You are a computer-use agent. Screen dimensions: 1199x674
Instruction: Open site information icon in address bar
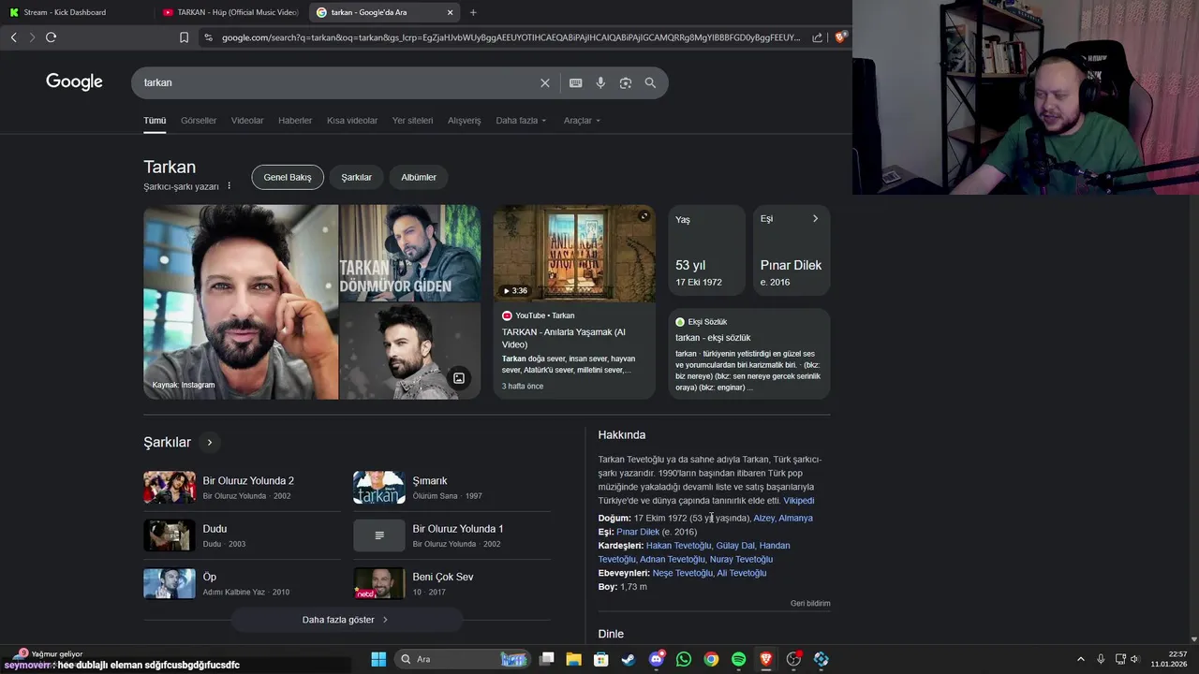pyautogui.click(x=208, y=37)
